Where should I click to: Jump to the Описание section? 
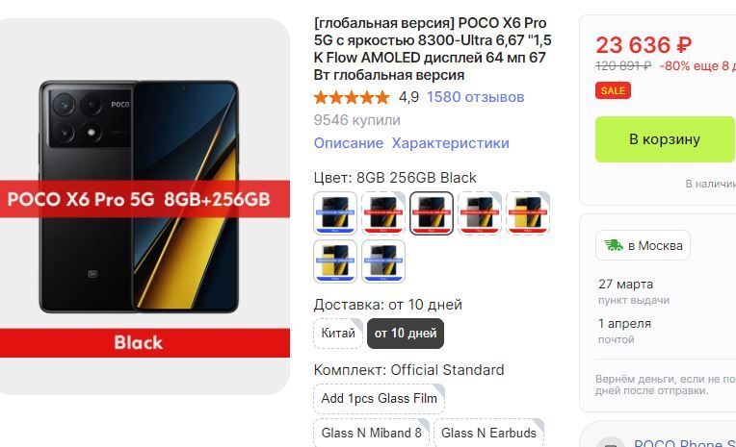(x=349, y=143)
